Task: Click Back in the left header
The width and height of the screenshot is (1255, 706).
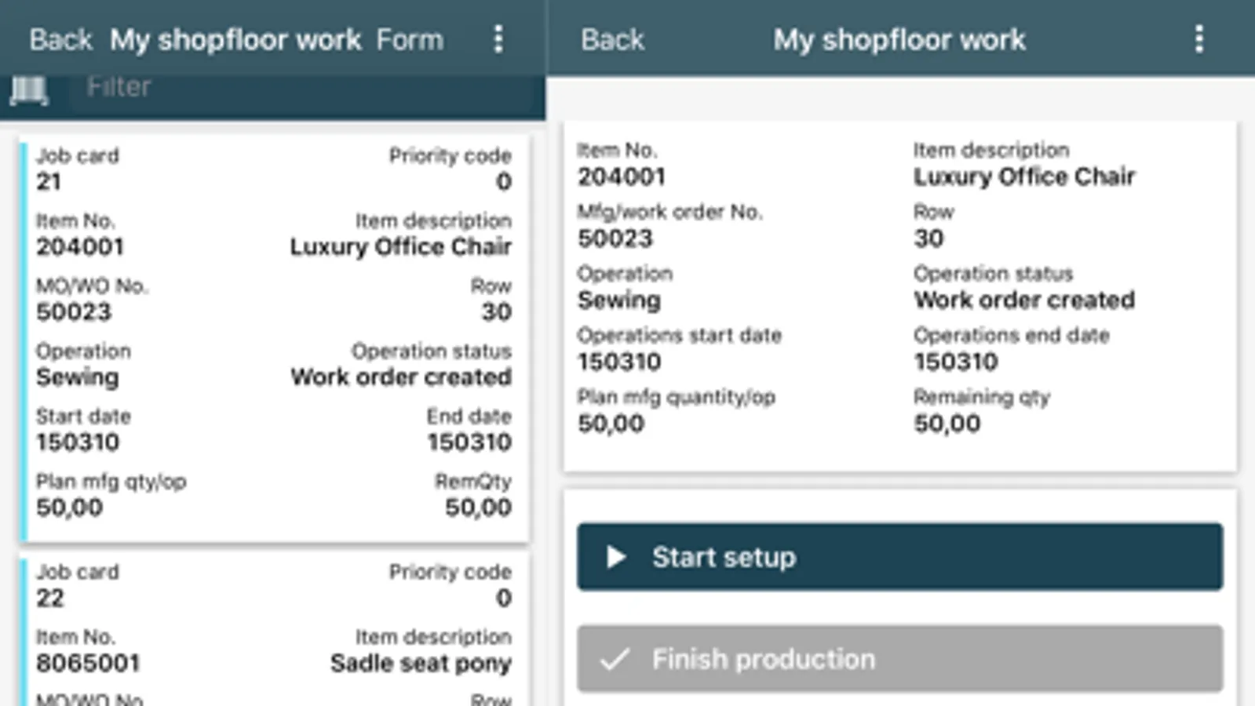Action: 60,39
